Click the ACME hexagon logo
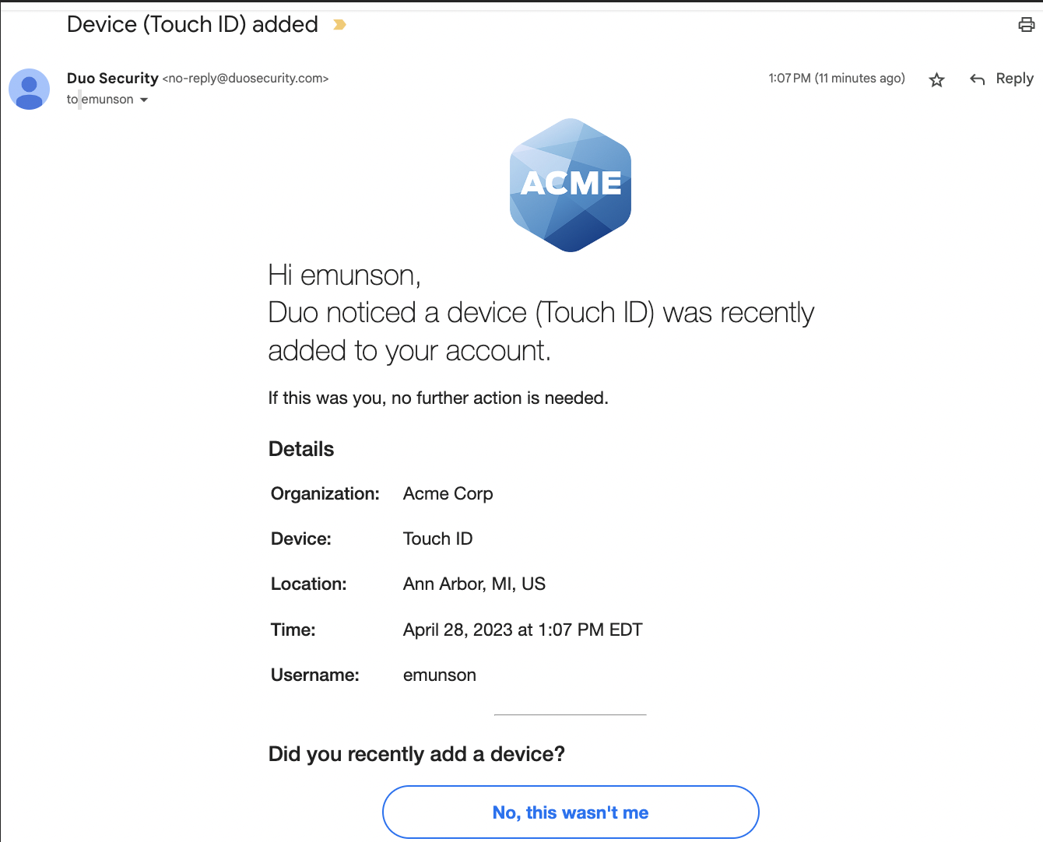 (571, 185)
